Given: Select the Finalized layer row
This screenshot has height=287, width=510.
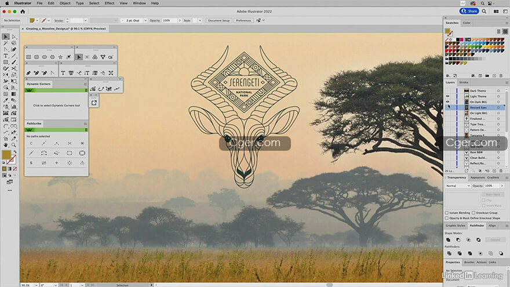Looking at the screenshot, I should 477,119.
